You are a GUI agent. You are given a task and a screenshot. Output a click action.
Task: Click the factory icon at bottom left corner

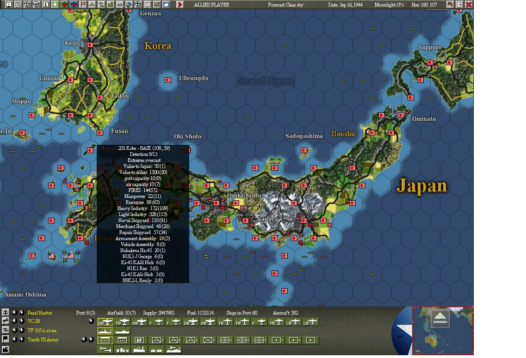[x=6, y=350]
